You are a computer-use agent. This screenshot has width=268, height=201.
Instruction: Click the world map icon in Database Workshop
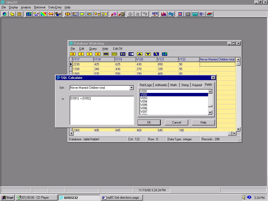point(165,54)
